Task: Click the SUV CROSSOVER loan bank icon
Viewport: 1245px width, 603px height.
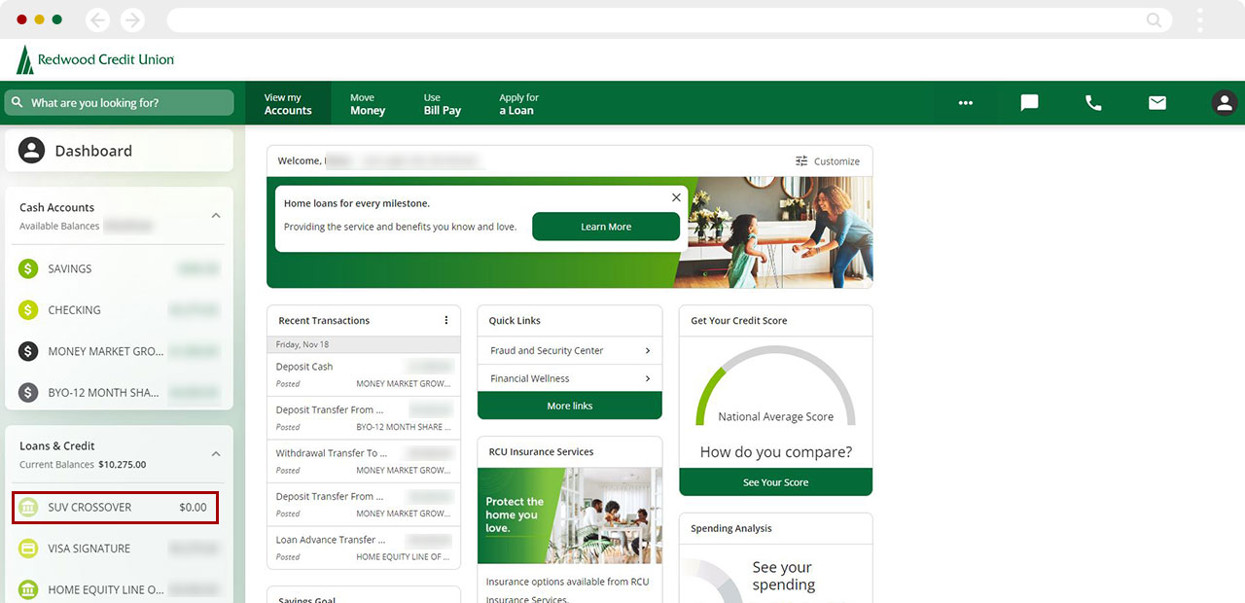Action: coord(28,508)
